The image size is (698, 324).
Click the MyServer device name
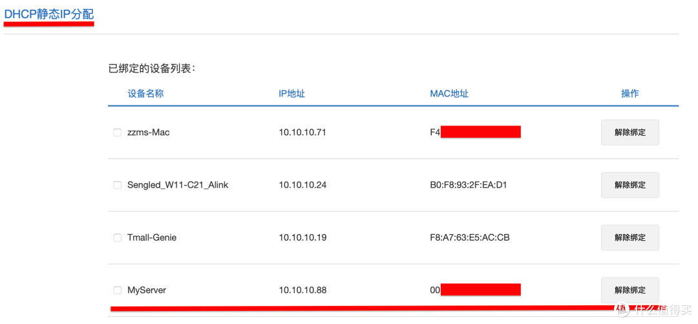[x=147, y=290]
